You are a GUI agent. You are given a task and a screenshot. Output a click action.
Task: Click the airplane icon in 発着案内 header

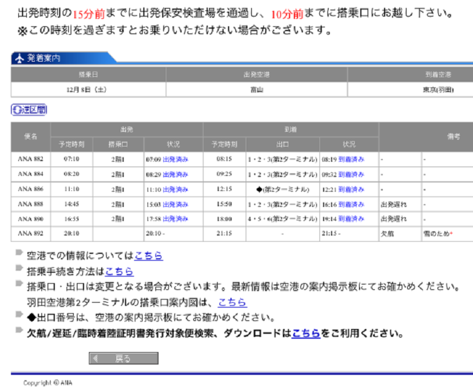click(20, 59)
